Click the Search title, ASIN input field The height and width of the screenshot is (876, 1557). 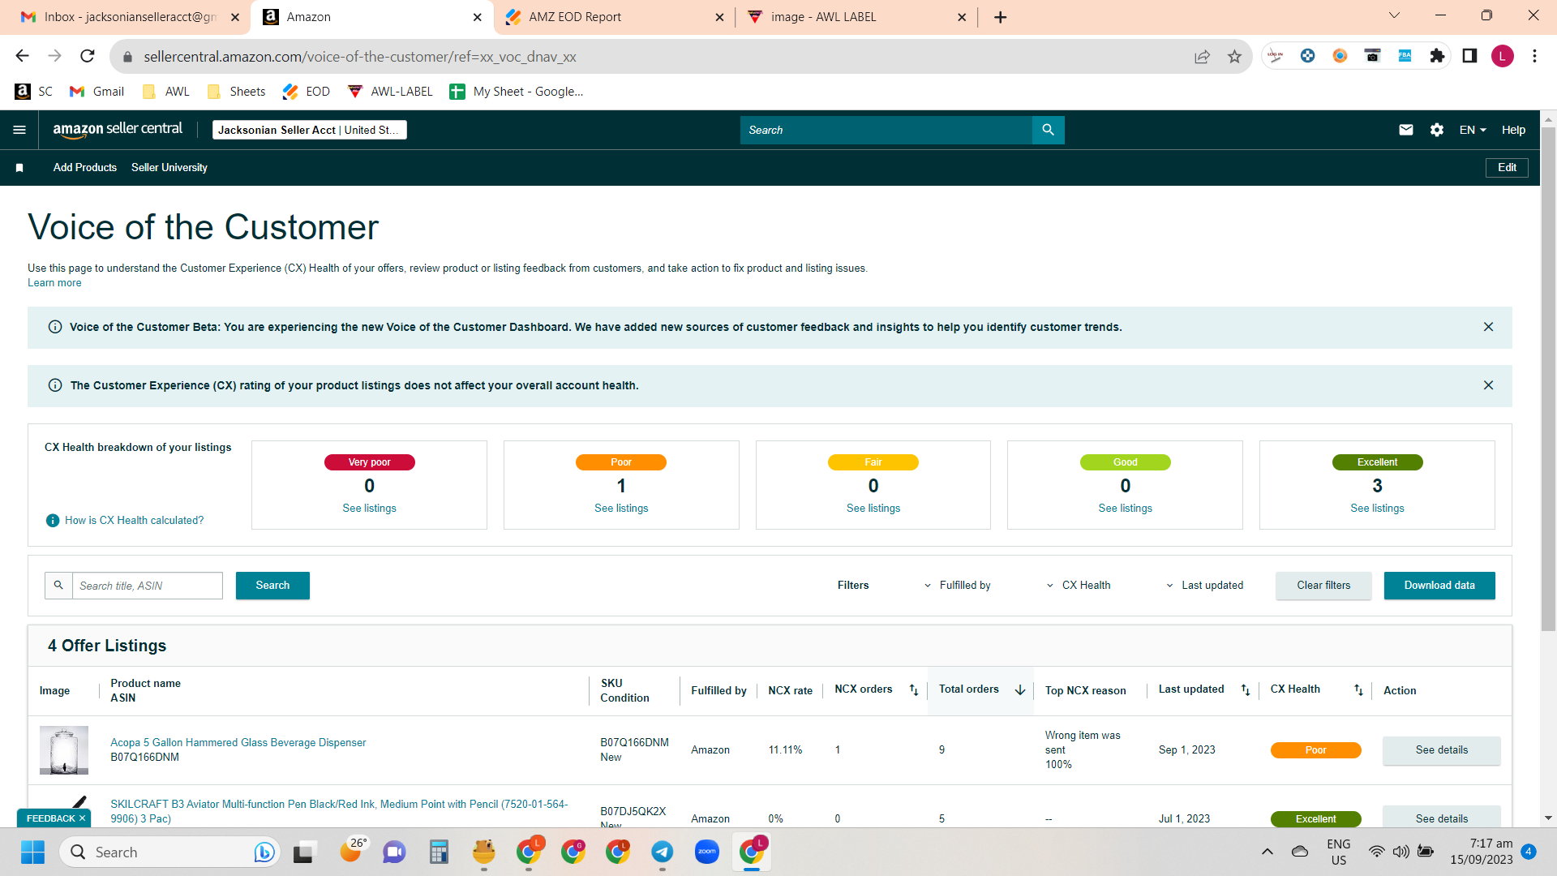click(147, 586)
